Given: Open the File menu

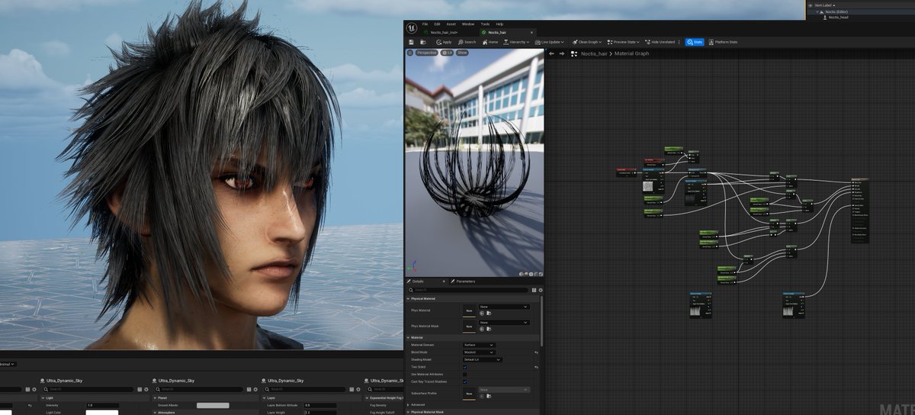Looking at the screenshot, I should (425, 24).
